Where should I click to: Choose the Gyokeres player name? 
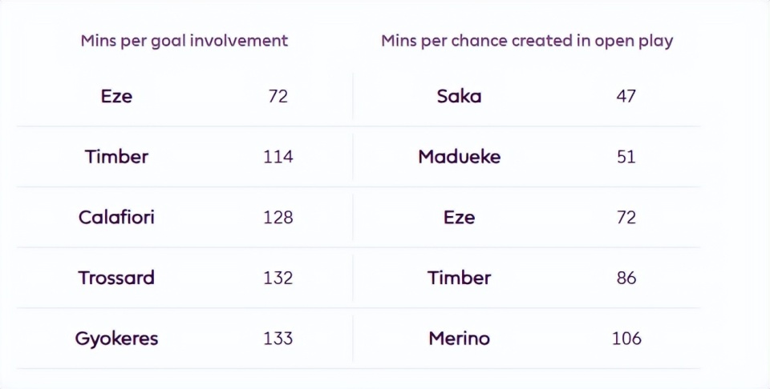tap(116, 339)
